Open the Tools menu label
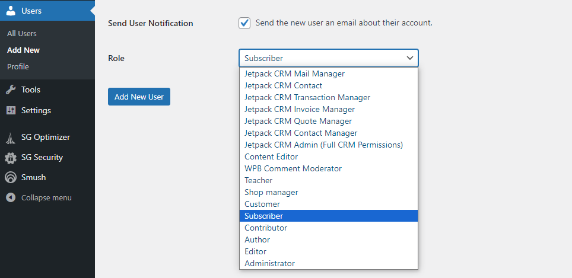This screenshot has height=278, width=572. coord(31,90)
